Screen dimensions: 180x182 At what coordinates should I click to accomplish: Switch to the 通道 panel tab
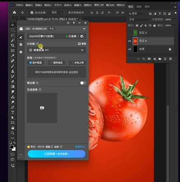click(x=139, y=7)
